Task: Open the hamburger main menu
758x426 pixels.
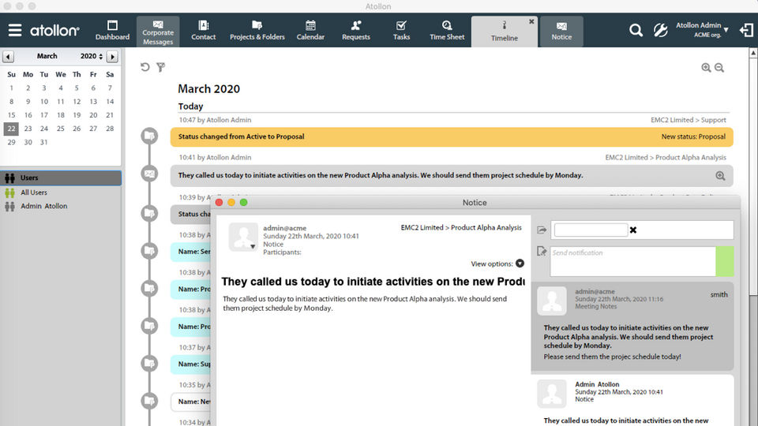Action: click(15, 30)
